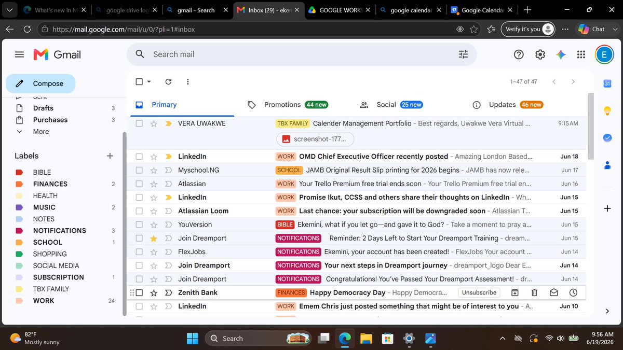
Task: Select the Atlassian Loom email checkbox
Action: point(139,211)
